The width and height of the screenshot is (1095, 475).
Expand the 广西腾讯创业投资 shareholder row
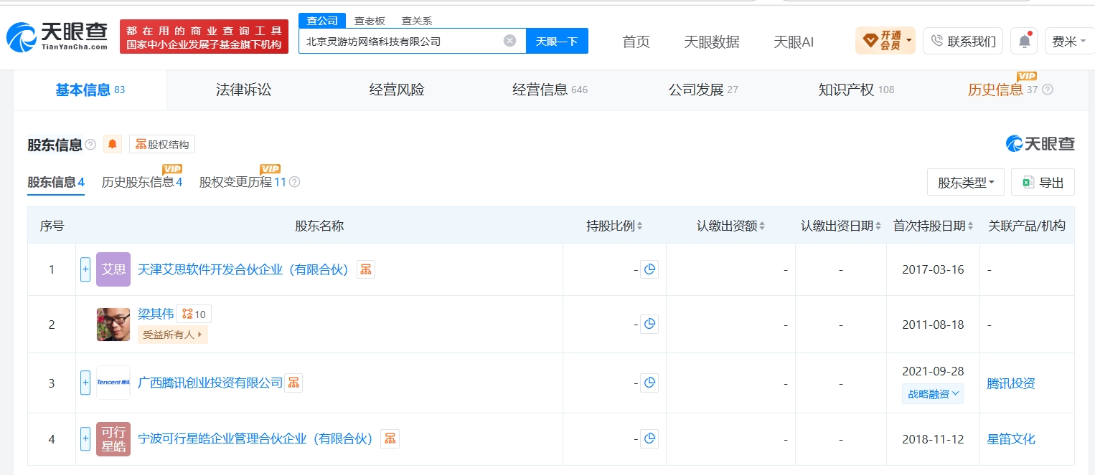(85, 383)
